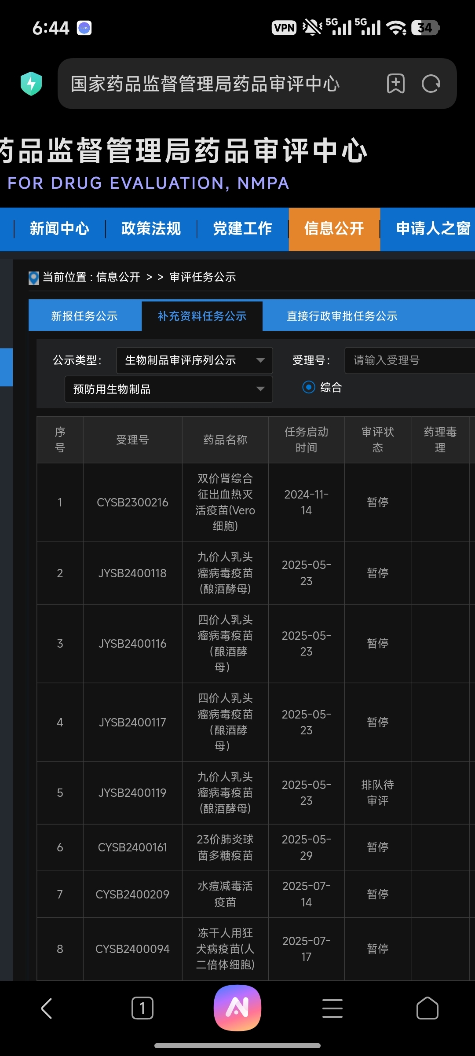475x1056 pixels.
Task: Switch to 新报任务公示 tab
Action: click(84, 316)
